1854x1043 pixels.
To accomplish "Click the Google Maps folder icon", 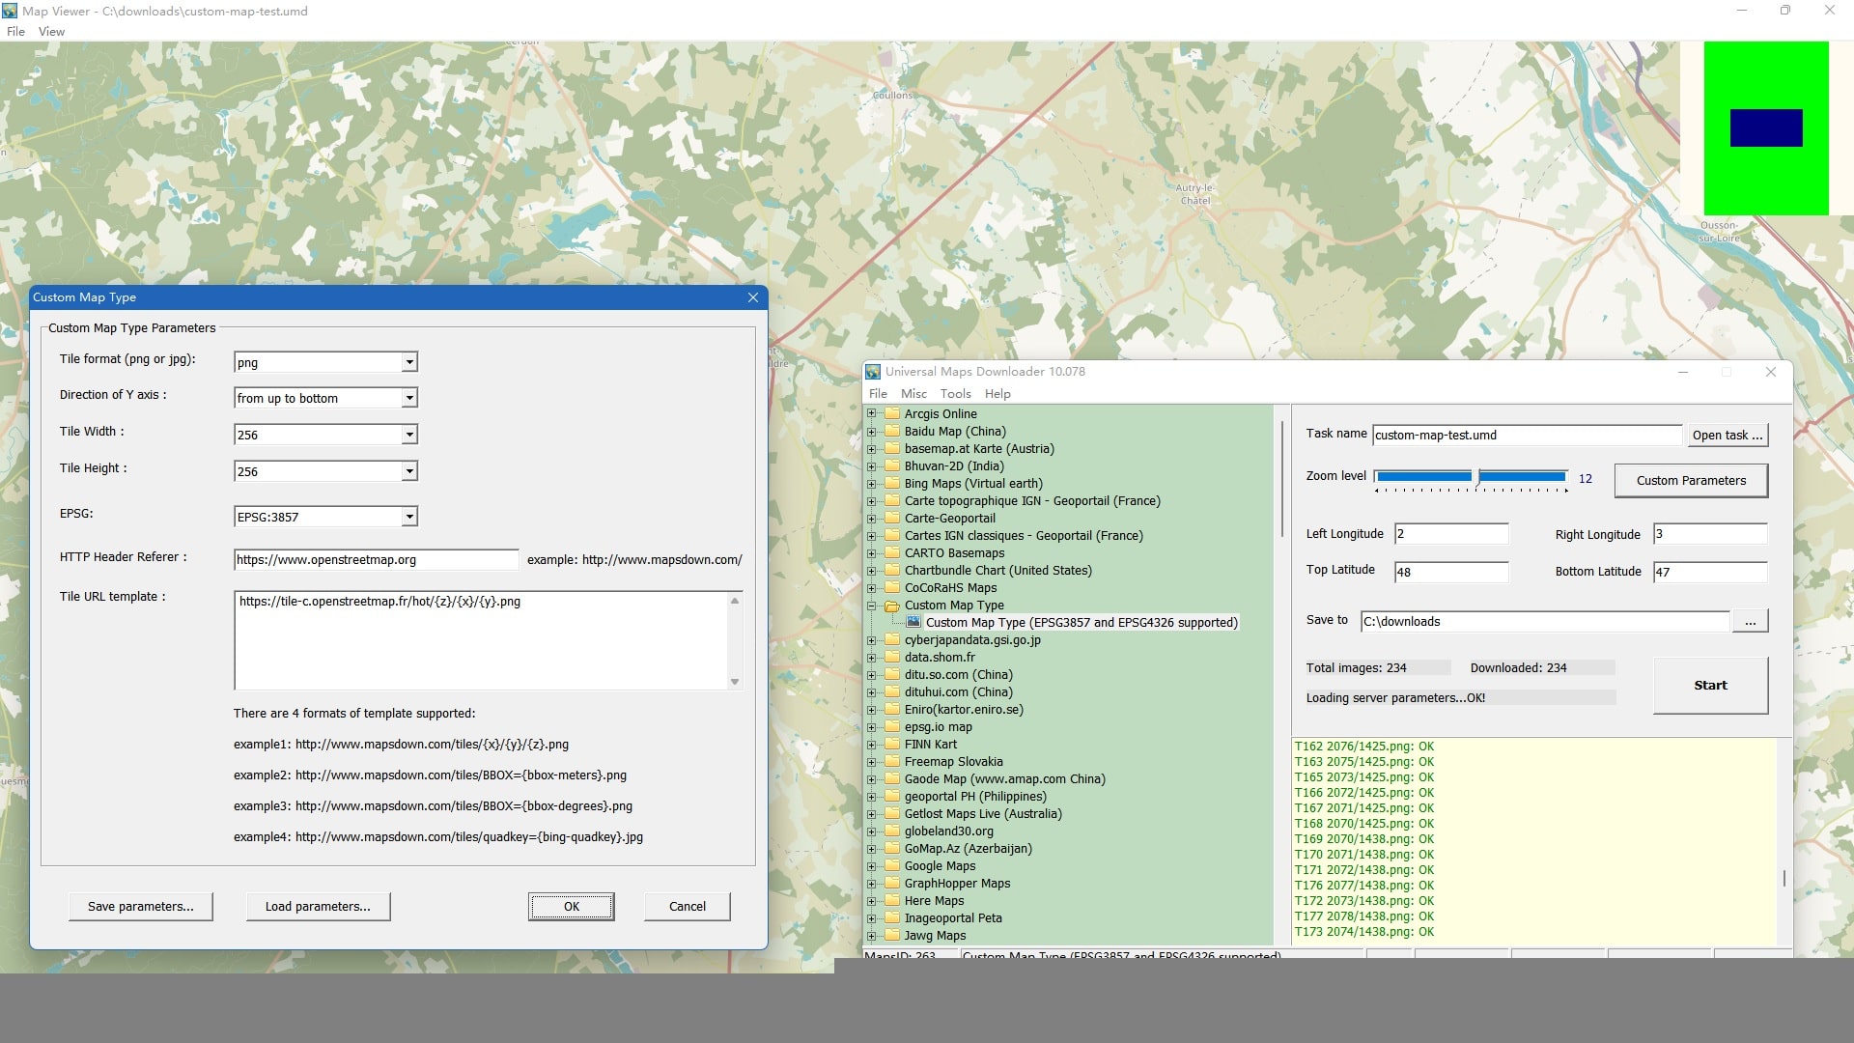I will tap(892, 866).
